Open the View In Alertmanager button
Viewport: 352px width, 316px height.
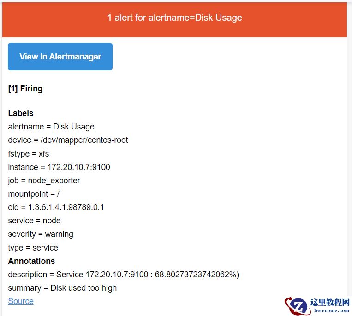[x=60, y=57]
